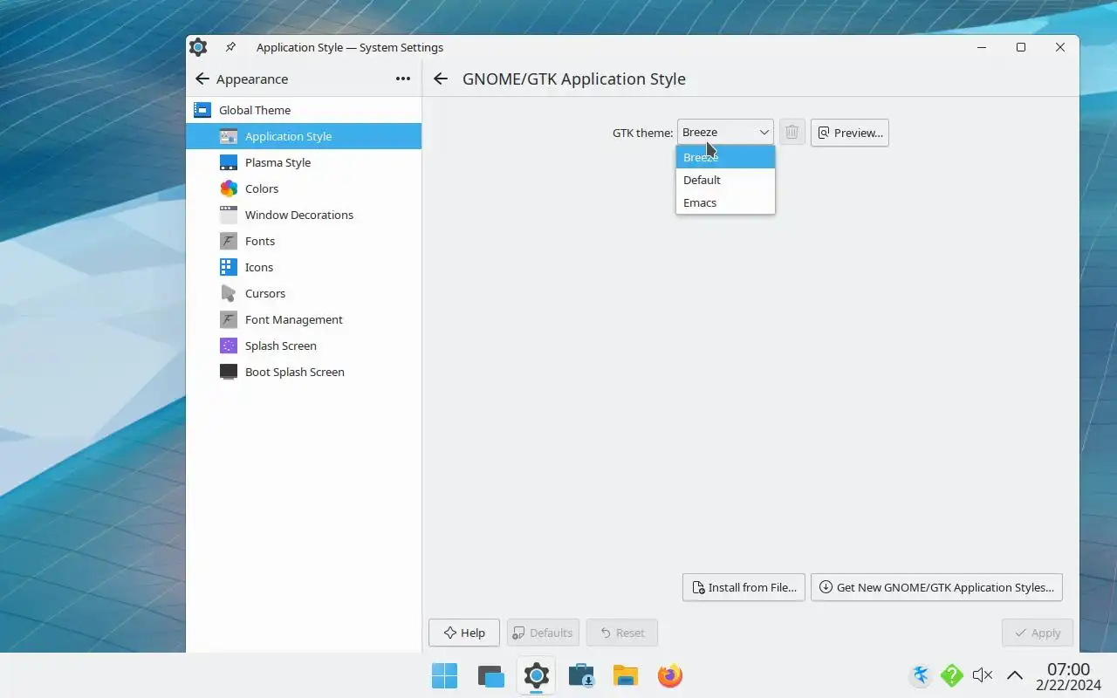The width and height of the screenshot is (1117, 698).
Task: Click the Fonts icon in sidebar
Action: 229,241
